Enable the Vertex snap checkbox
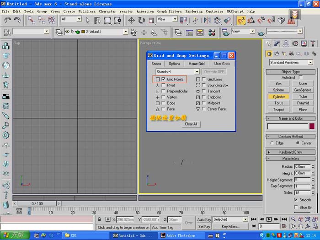Image resolution: width=320 pixels, height=240 pixels. coord(164,97)
